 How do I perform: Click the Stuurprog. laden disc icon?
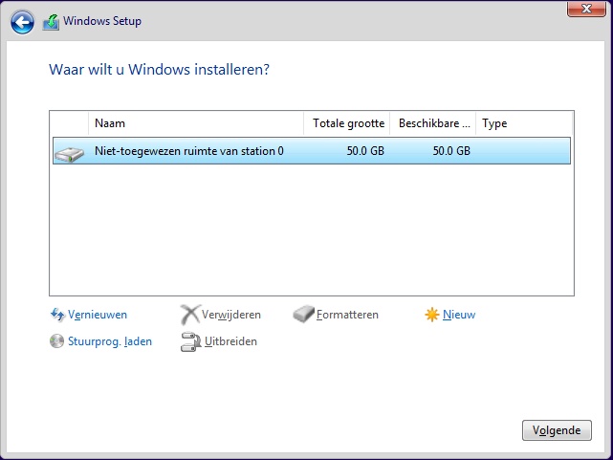coord(56,341)
